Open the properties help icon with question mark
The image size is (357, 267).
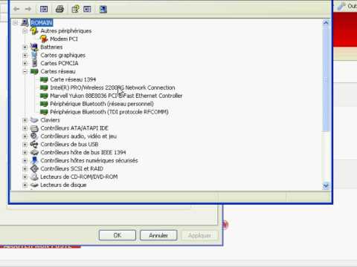point(75,9)
